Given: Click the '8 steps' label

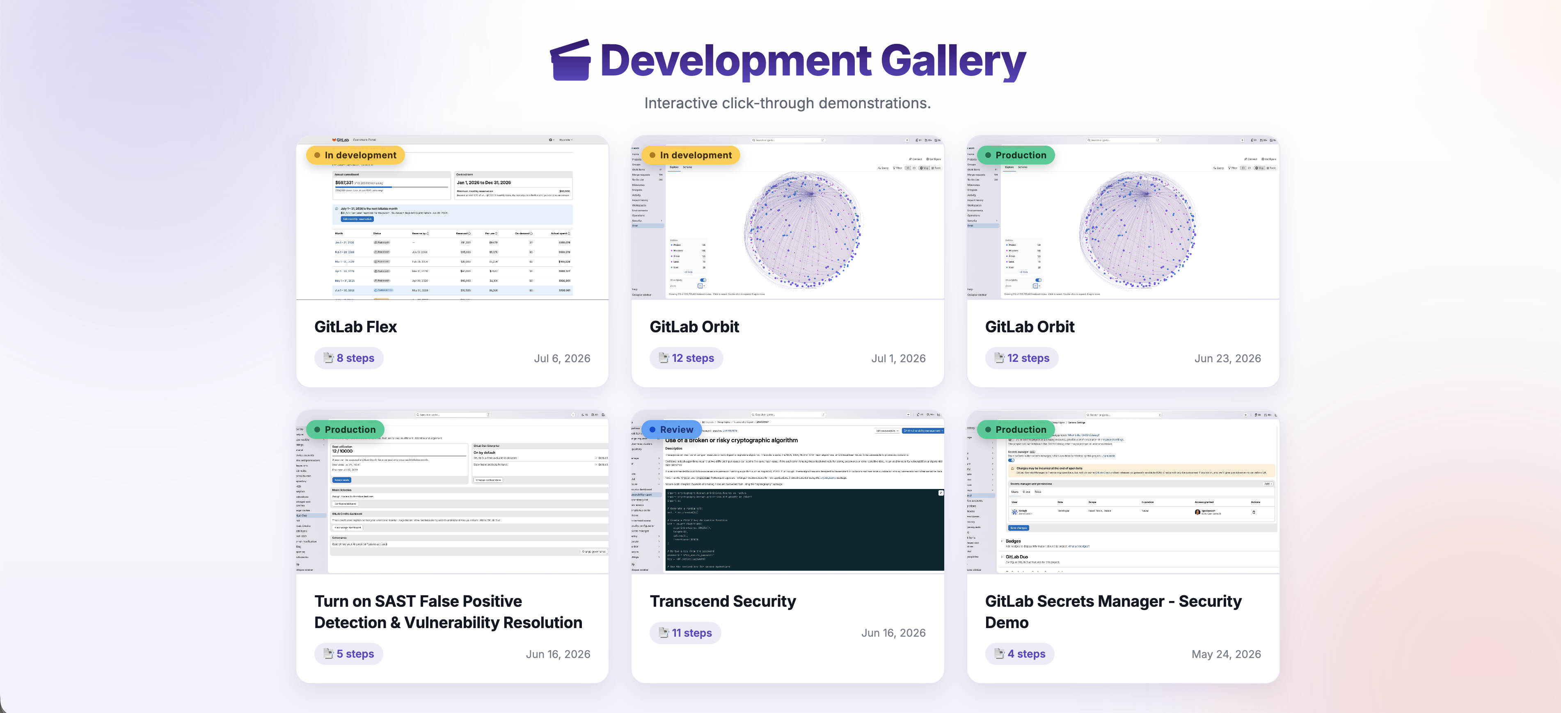Looking at the screenshot, I should click(355, 358).
